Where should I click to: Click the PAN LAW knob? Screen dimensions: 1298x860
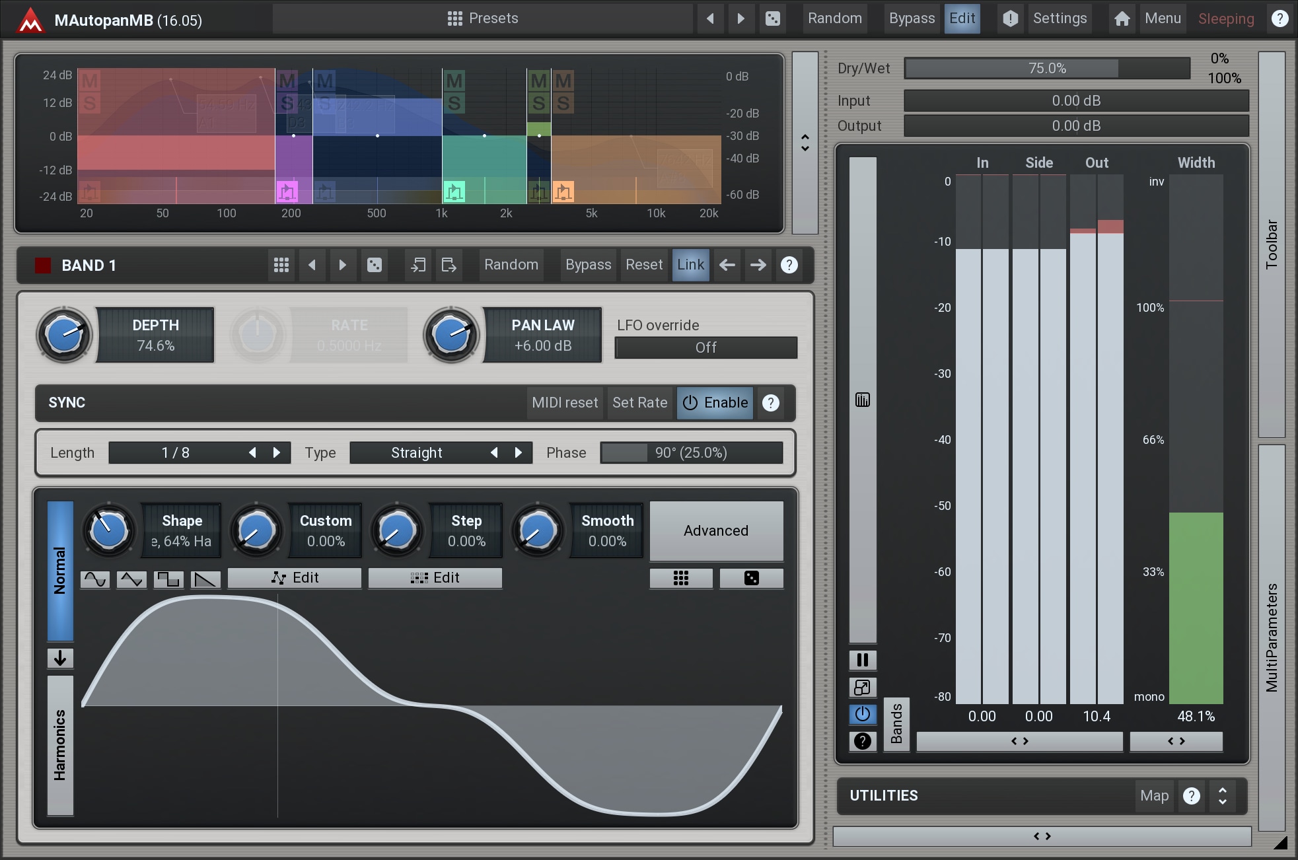(x=451, y=335)
